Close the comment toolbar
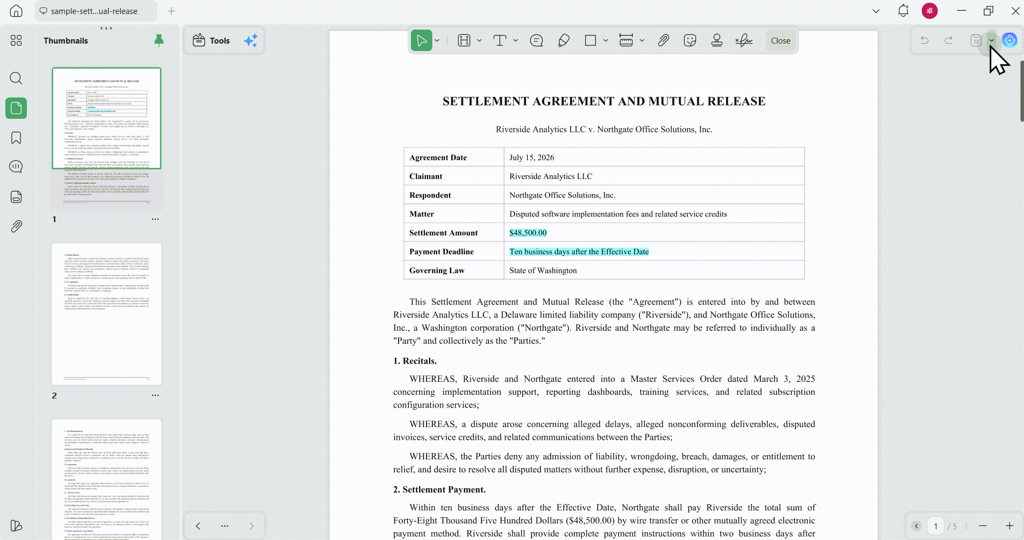Image resolution: width=1024 pixels, height=540 pixels. [x=780, y=41]
